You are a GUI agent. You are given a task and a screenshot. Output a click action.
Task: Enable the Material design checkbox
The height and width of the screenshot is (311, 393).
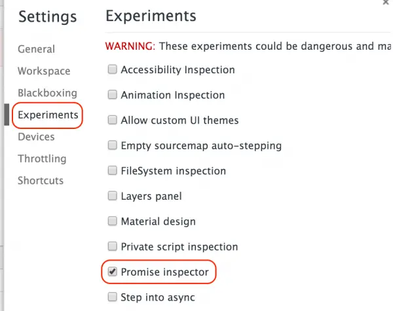(x=113, y=221)
